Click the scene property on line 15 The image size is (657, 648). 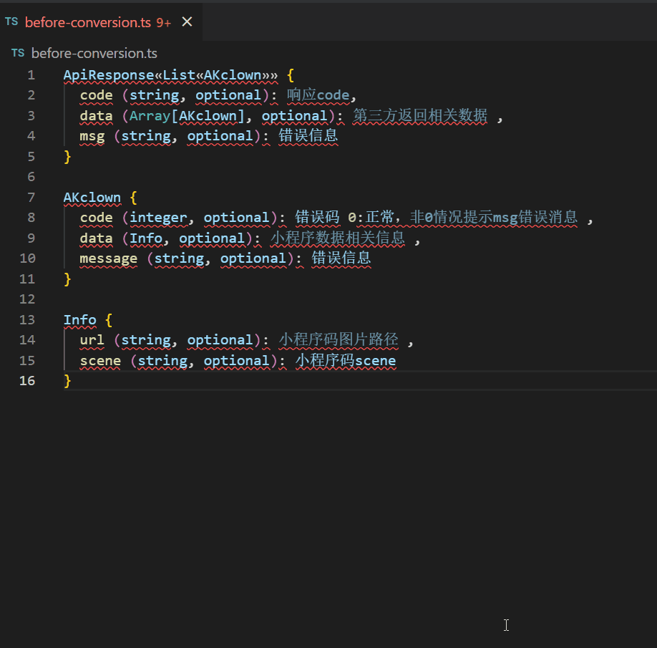tap(100, 361)
